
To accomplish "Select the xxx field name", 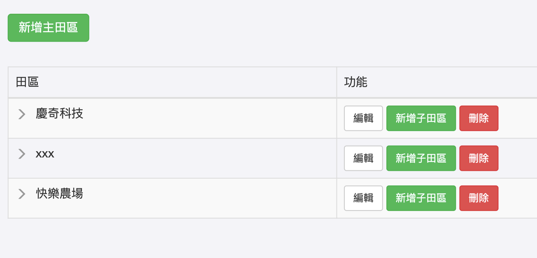I will (45, 154).
